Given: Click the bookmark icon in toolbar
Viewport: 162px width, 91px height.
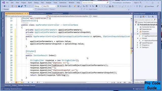Looking at the screenshot, I should [96, 6].
